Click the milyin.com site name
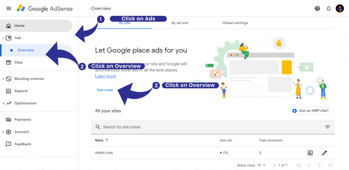Viewport: 349px width, 170px height. [104, 153]
